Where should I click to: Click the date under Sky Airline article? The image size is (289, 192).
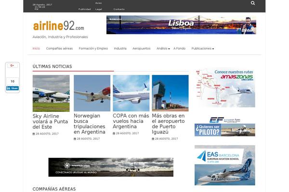coord(46,134)
